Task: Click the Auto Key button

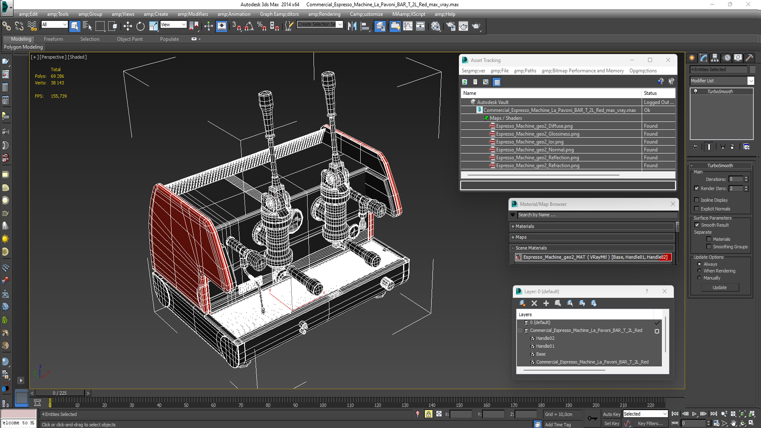Action: click(x=611, y=414)
